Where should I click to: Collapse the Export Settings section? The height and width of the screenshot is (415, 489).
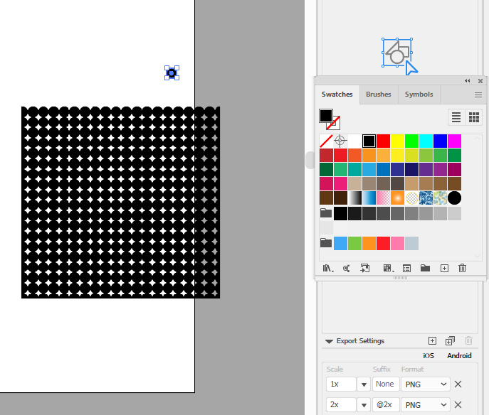point(329,342)
